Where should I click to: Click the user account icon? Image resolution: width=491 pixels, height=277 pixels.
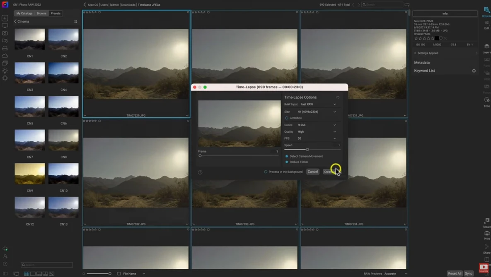(5, 256)
